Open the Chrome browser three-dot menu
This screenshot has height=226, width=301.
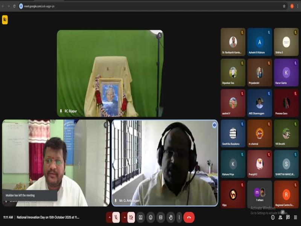click(297, 6)
